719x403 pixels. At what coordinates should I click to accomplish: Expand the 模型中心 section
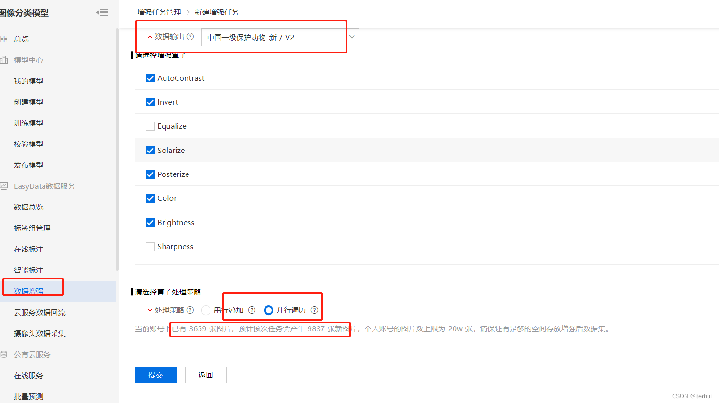pyautogui.click(x=29, y=60)
